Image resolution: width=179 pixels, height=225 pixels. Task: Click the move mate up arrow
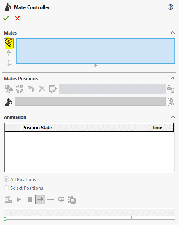pyautogui.click(x=9, y=53)
